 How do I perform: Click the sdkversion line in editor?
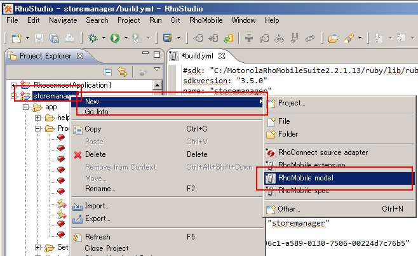tap(225, 81)
